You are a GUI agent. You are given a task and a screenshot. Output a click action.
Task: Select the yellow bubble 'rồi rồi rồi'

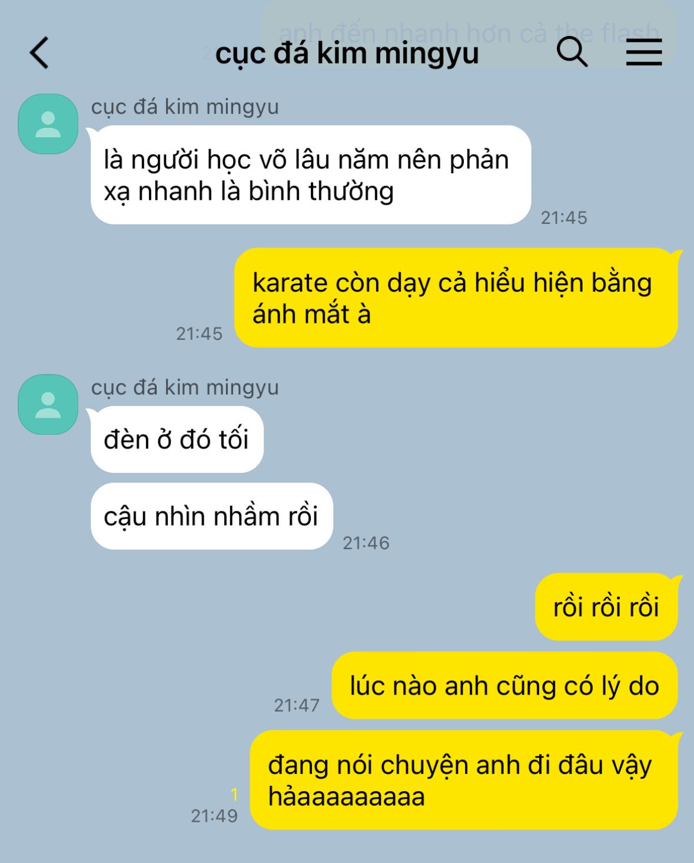point(606,607)
